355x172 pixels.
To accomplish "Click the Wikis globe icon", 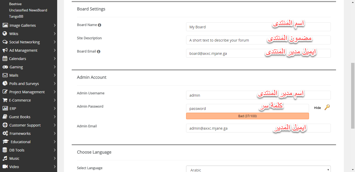I will [x=5, y=34].
